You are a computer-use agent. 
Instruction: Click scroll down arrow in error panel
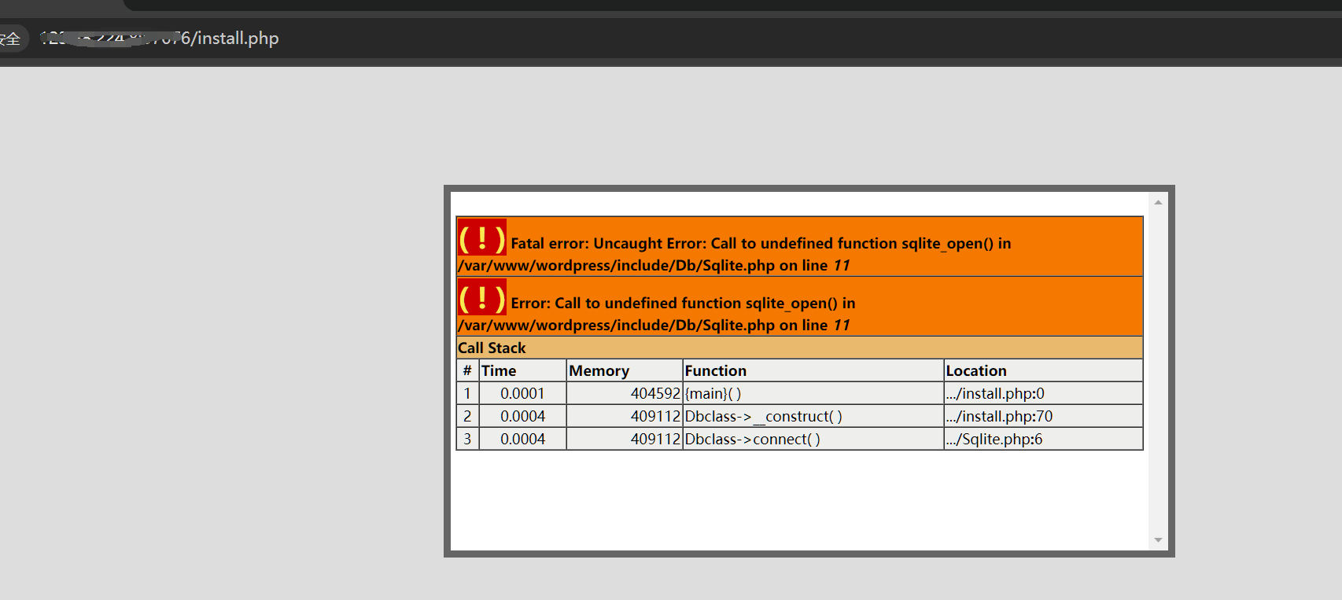(x=1158, y=539)
